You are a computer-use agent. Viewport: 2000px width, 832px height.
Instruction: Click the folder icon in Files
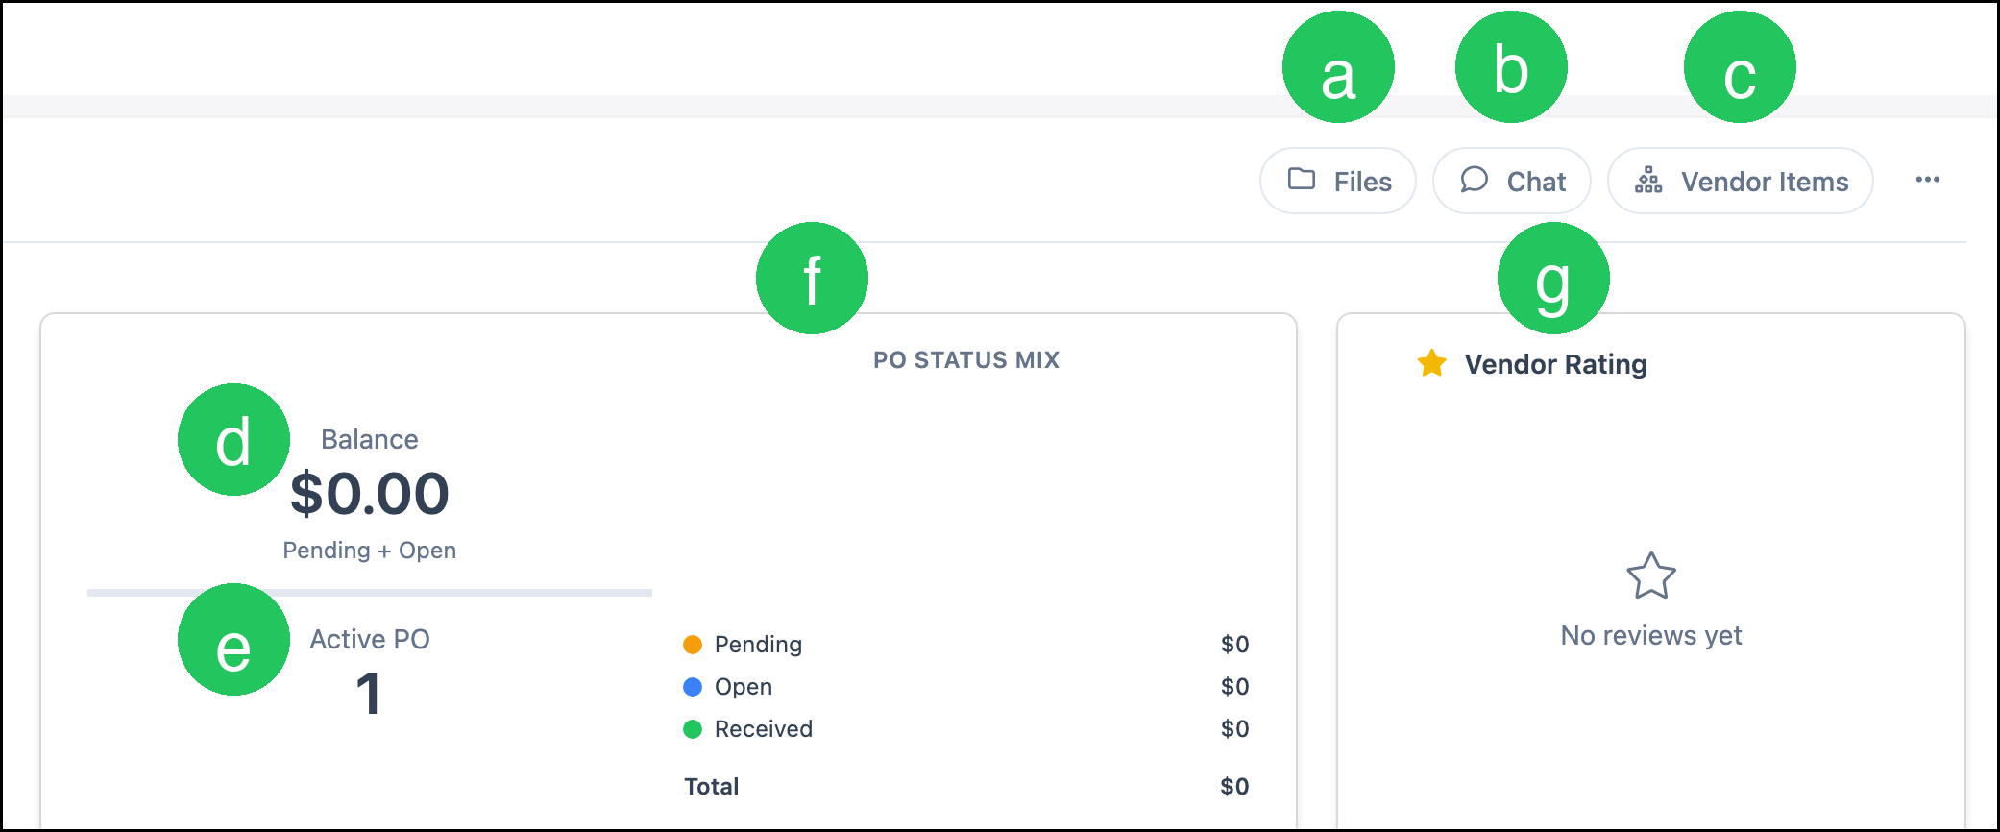1302,179
